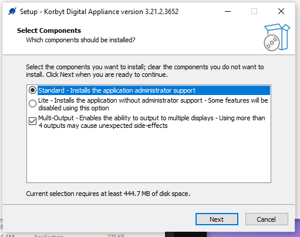Click the Setup window title text
The height and width of the screenshot is (237, 300).
99,12
